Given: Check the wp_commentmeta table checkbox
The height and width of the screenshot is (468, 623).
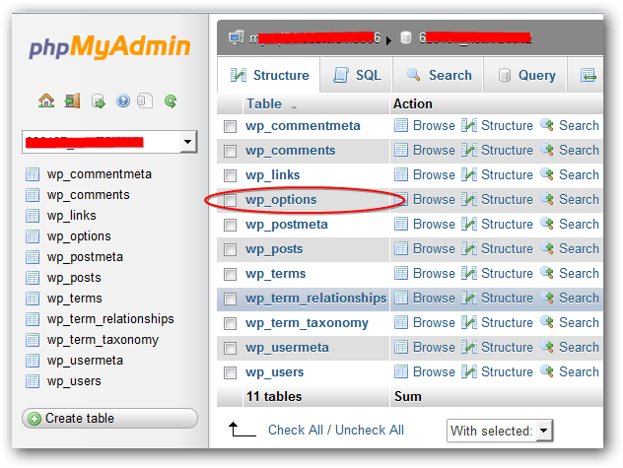Looking at the screenshot, I should click(230, 126).
